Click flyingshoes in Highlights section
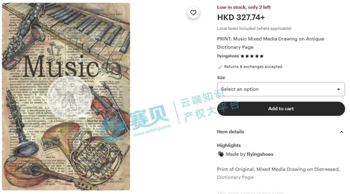The height and width of the screenshot is (194, 350). pos(260,154)
